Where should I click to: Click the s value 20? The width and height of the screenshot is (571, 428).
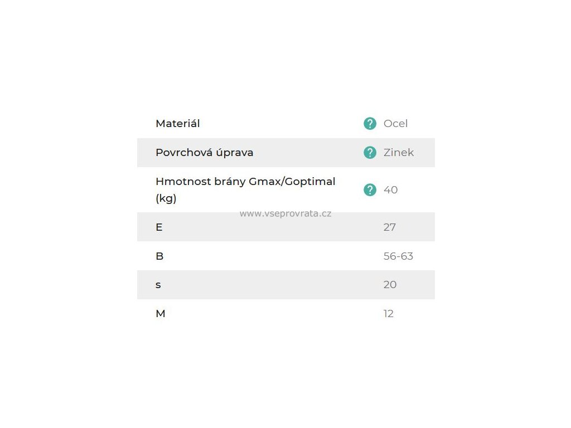[x=390, y=285]
